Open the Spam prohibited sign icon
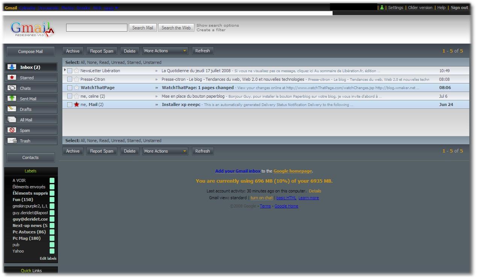Viewport: 478px width, 280px height. click(12, 130)
